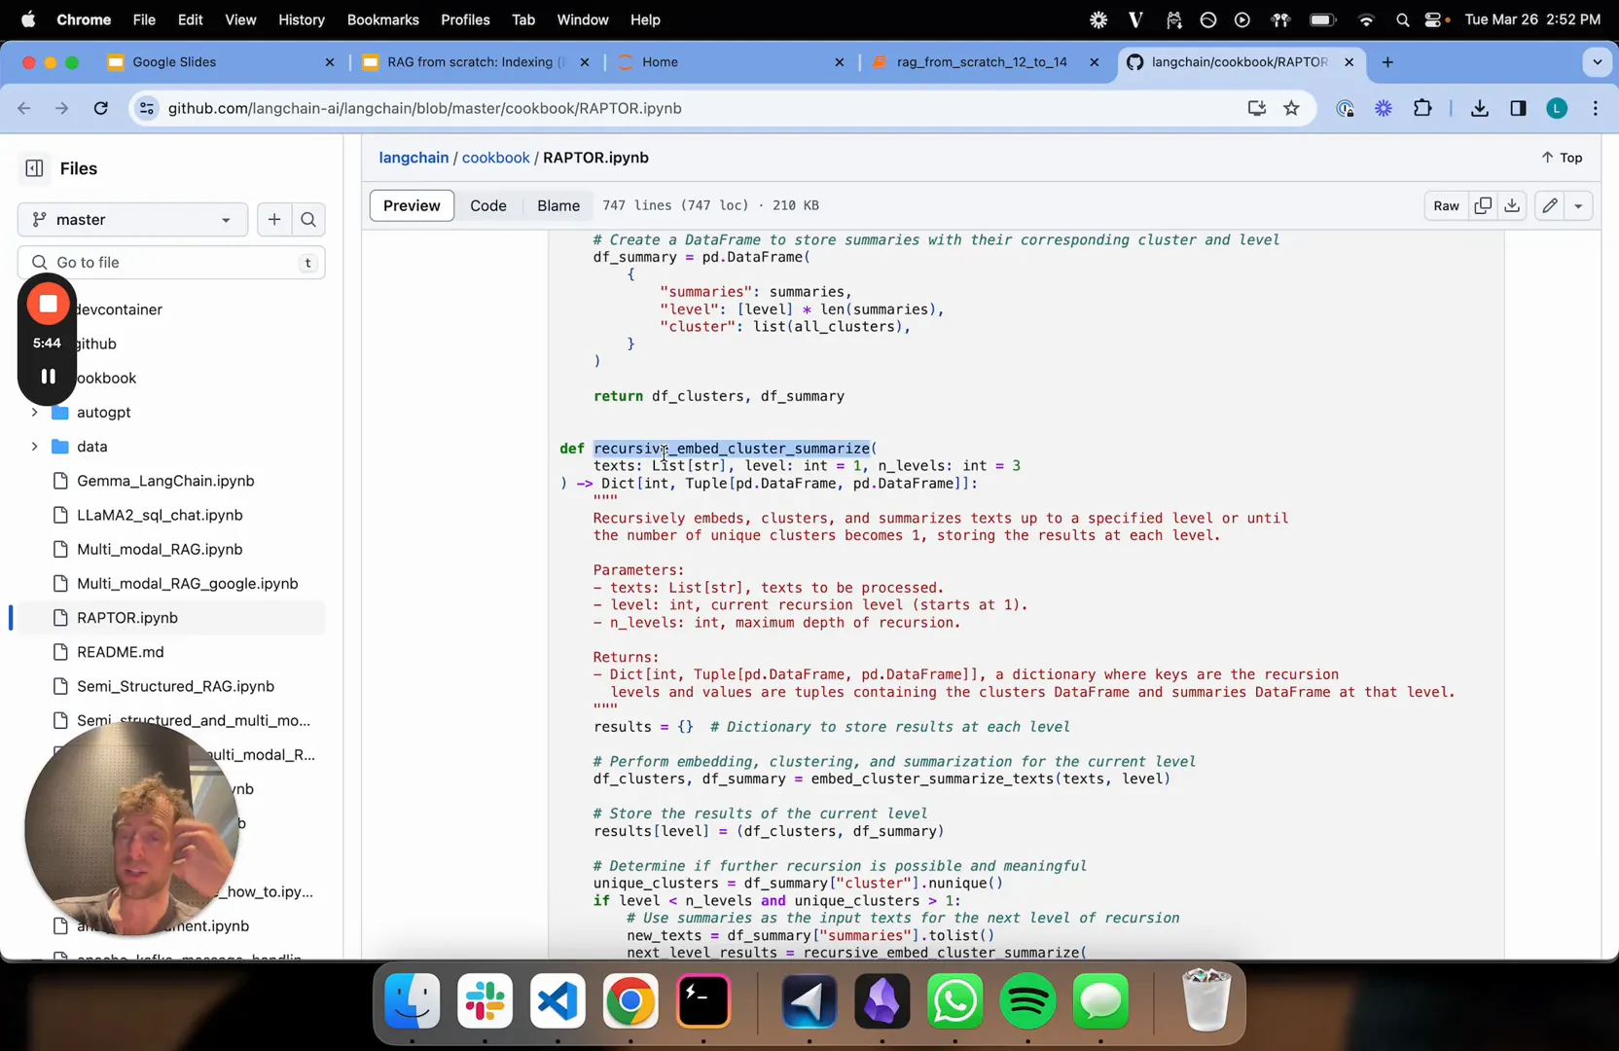The width and height of the screenshot is (1619, 1051).
Task: Switch to Home browser tab
Action: click(x=730, y=62)
